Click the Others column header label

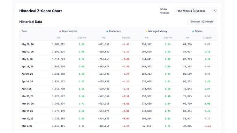point(198,31)
